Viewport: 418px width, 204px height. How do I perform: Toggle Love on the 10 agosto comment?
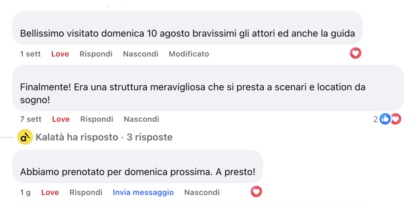pyautogui.click(x=60, y=54)
